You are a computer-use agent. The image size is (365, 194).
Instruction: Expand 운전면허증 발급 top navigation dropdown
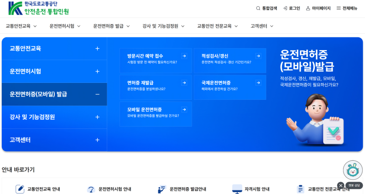click(x=128, y=26)
